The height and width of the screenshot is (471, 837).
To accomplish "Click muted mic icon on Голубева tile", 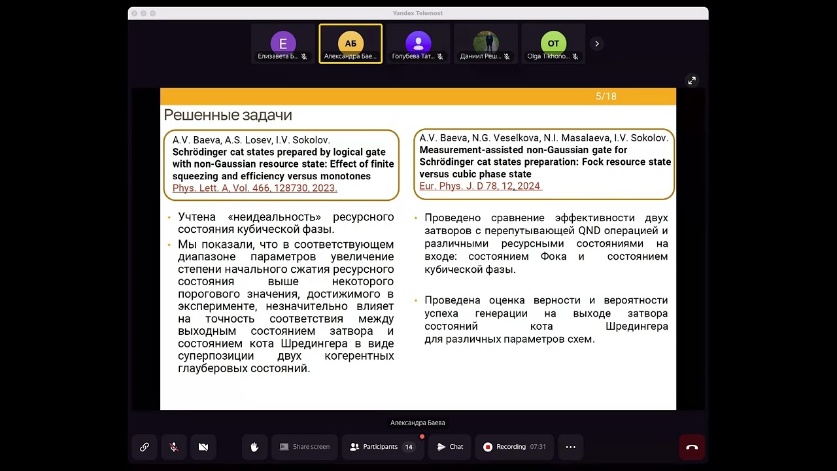I will (440, 56).
